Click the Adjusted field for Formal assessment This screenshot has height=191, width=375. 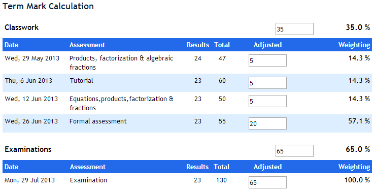(267, 123)
